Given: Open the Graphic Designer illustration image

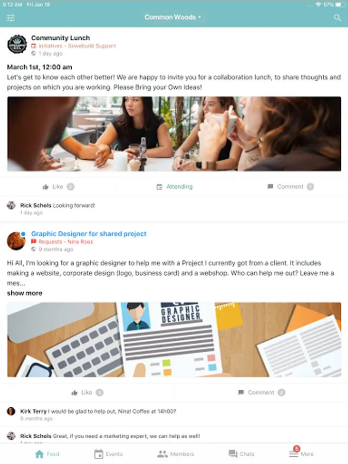Looking at the screenshot, I should (174, 339).
